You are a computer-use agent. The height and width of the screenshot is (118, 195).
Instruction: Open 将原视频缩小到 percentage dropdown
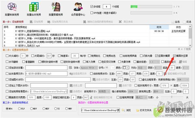[183, 79]
